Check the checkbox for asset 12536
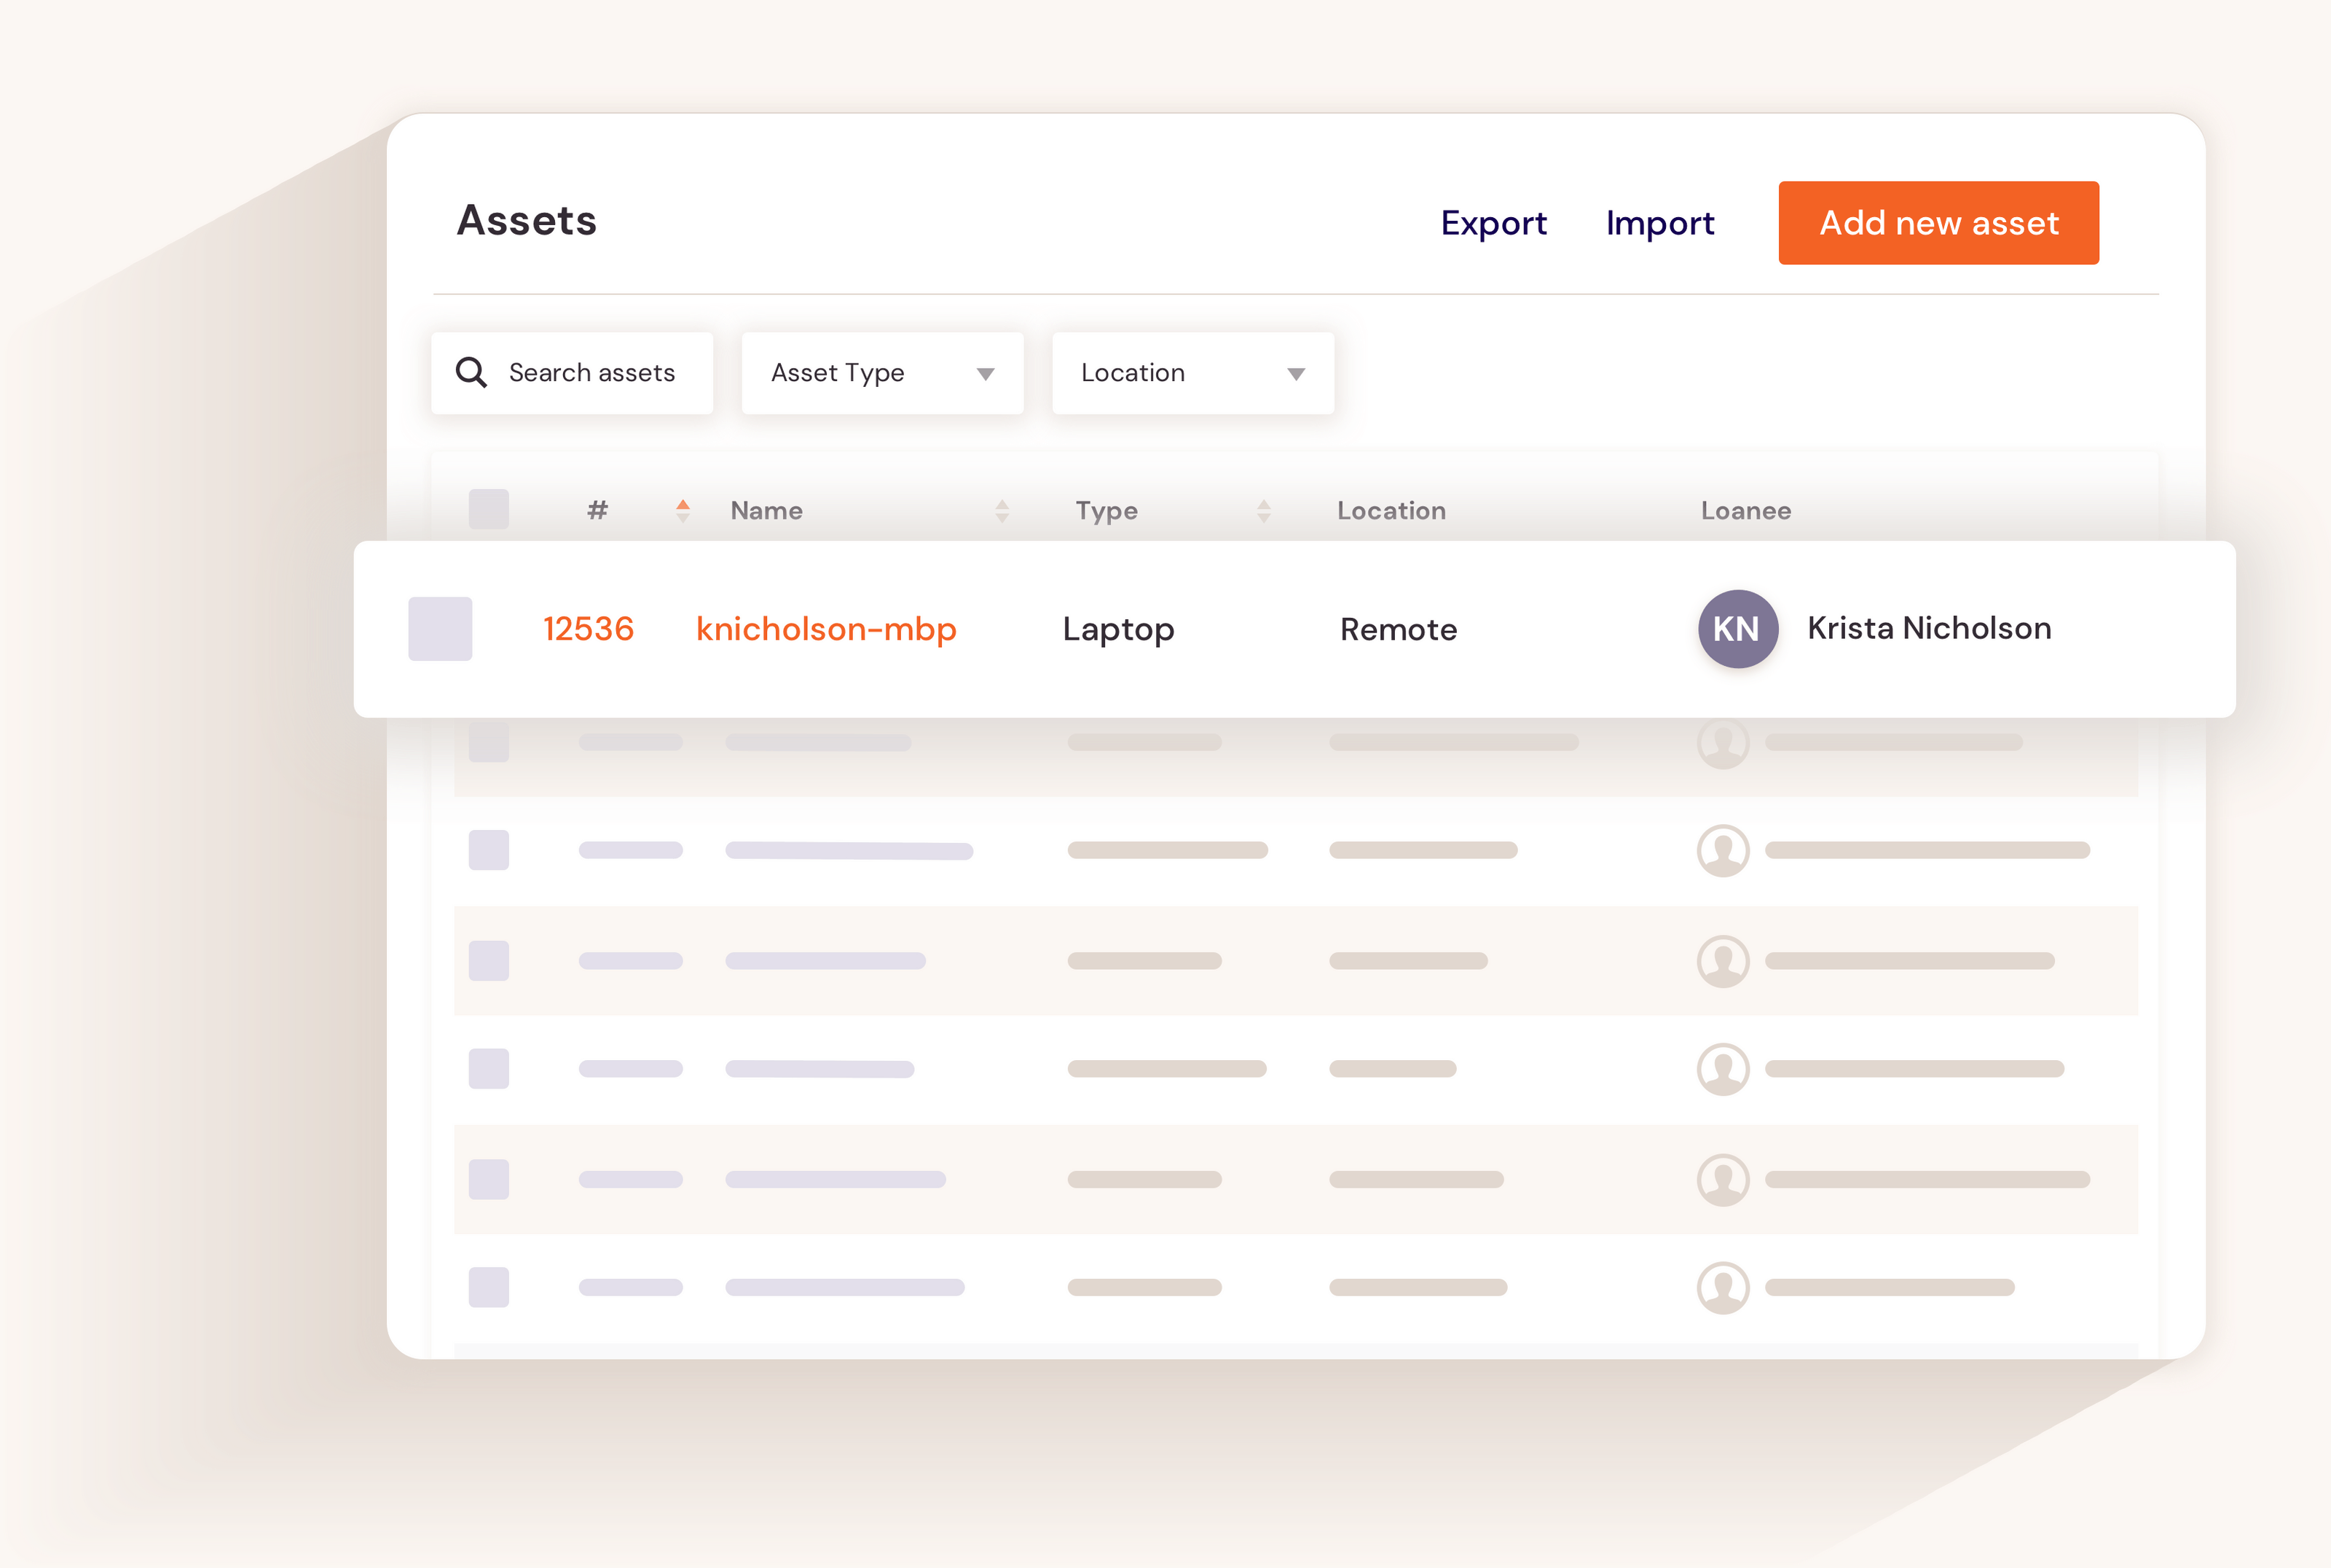Screen dimensions: 2331x1568 [x=441, y=629]
